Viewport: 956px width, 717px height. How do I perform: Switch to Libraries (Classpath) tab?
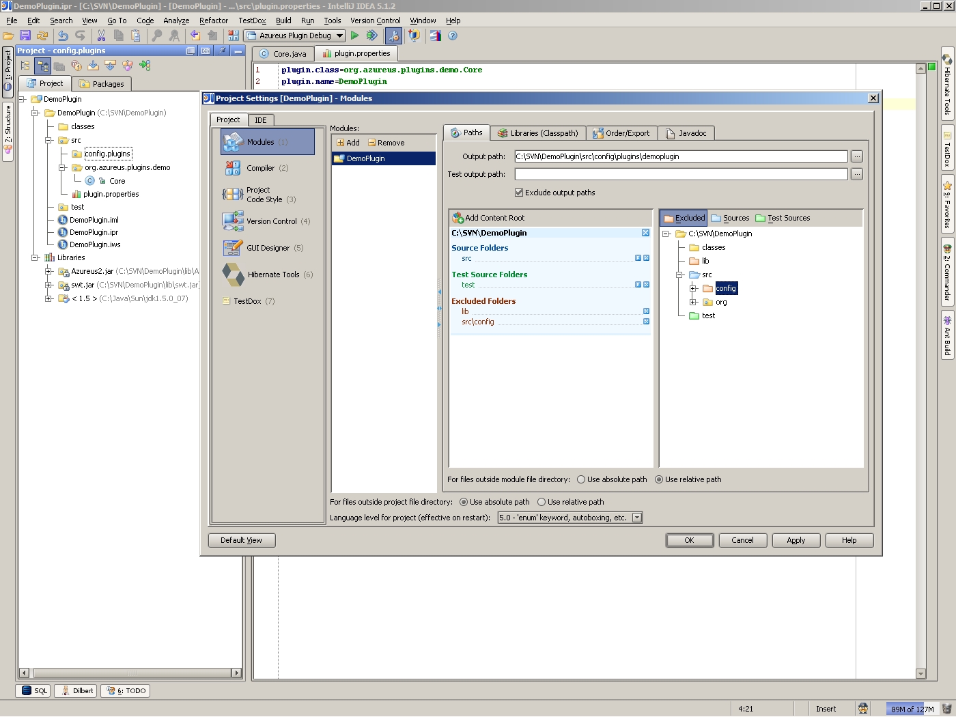[x=537, y=133]
